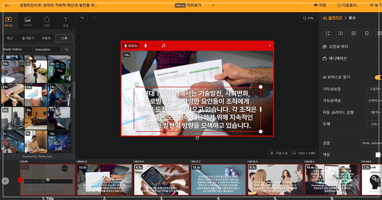The height and width of the screenshot is (200, 382).
Task: Select timeline slide 5 with 9.7s duration
Action: click(x=275, y=180)
